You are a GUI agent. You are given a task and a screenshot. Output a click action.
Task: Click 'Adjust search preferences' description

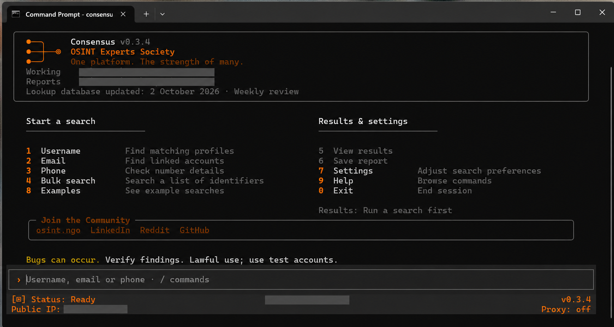click(479, 171)
